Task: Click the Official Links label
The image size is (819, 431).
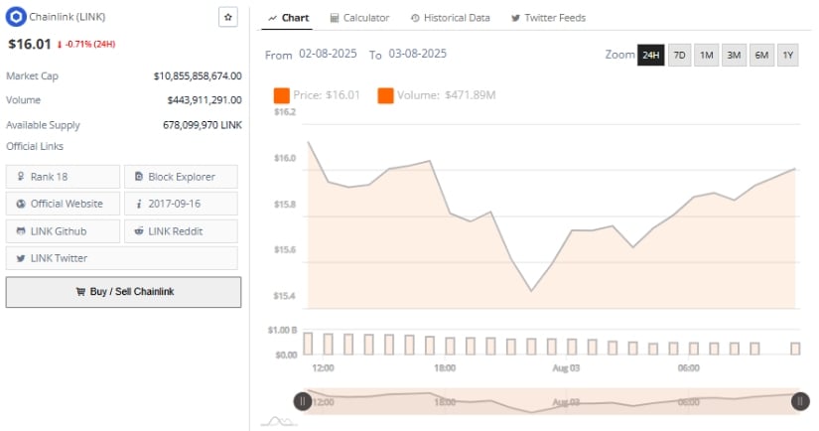Action: pos(35,146)
